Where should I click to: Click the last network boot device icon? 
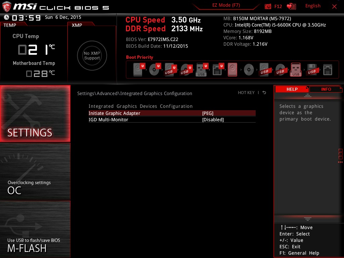coord(327,70)
